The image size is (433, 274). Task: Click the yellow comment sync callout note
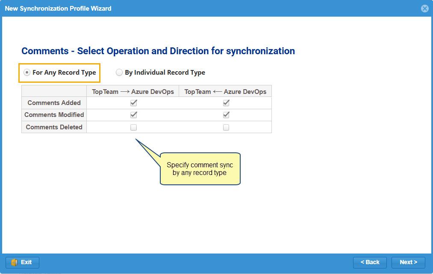coord(200,169)
